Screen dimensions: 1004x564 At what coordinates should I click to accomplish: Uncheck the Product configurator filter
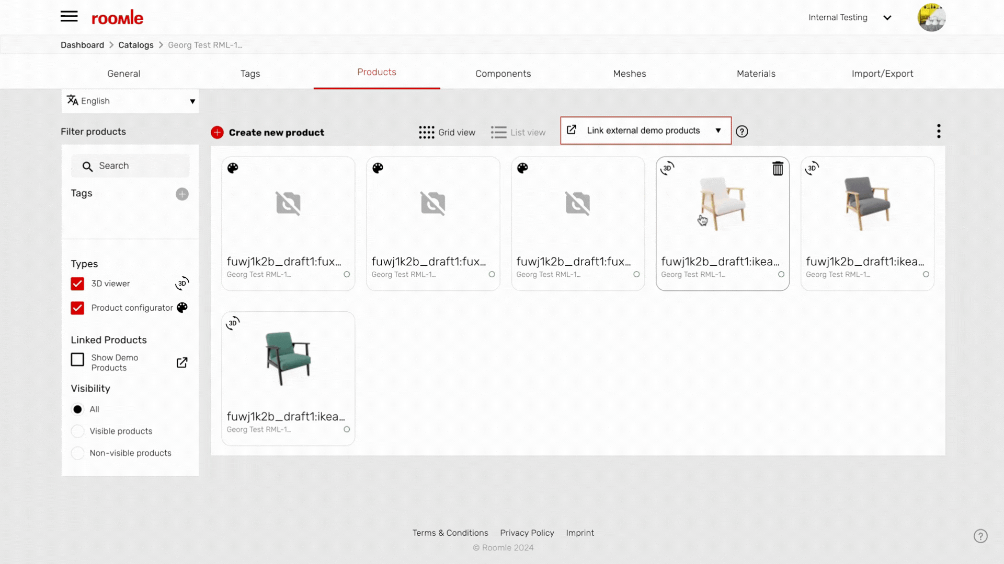(x=77, y=308)
